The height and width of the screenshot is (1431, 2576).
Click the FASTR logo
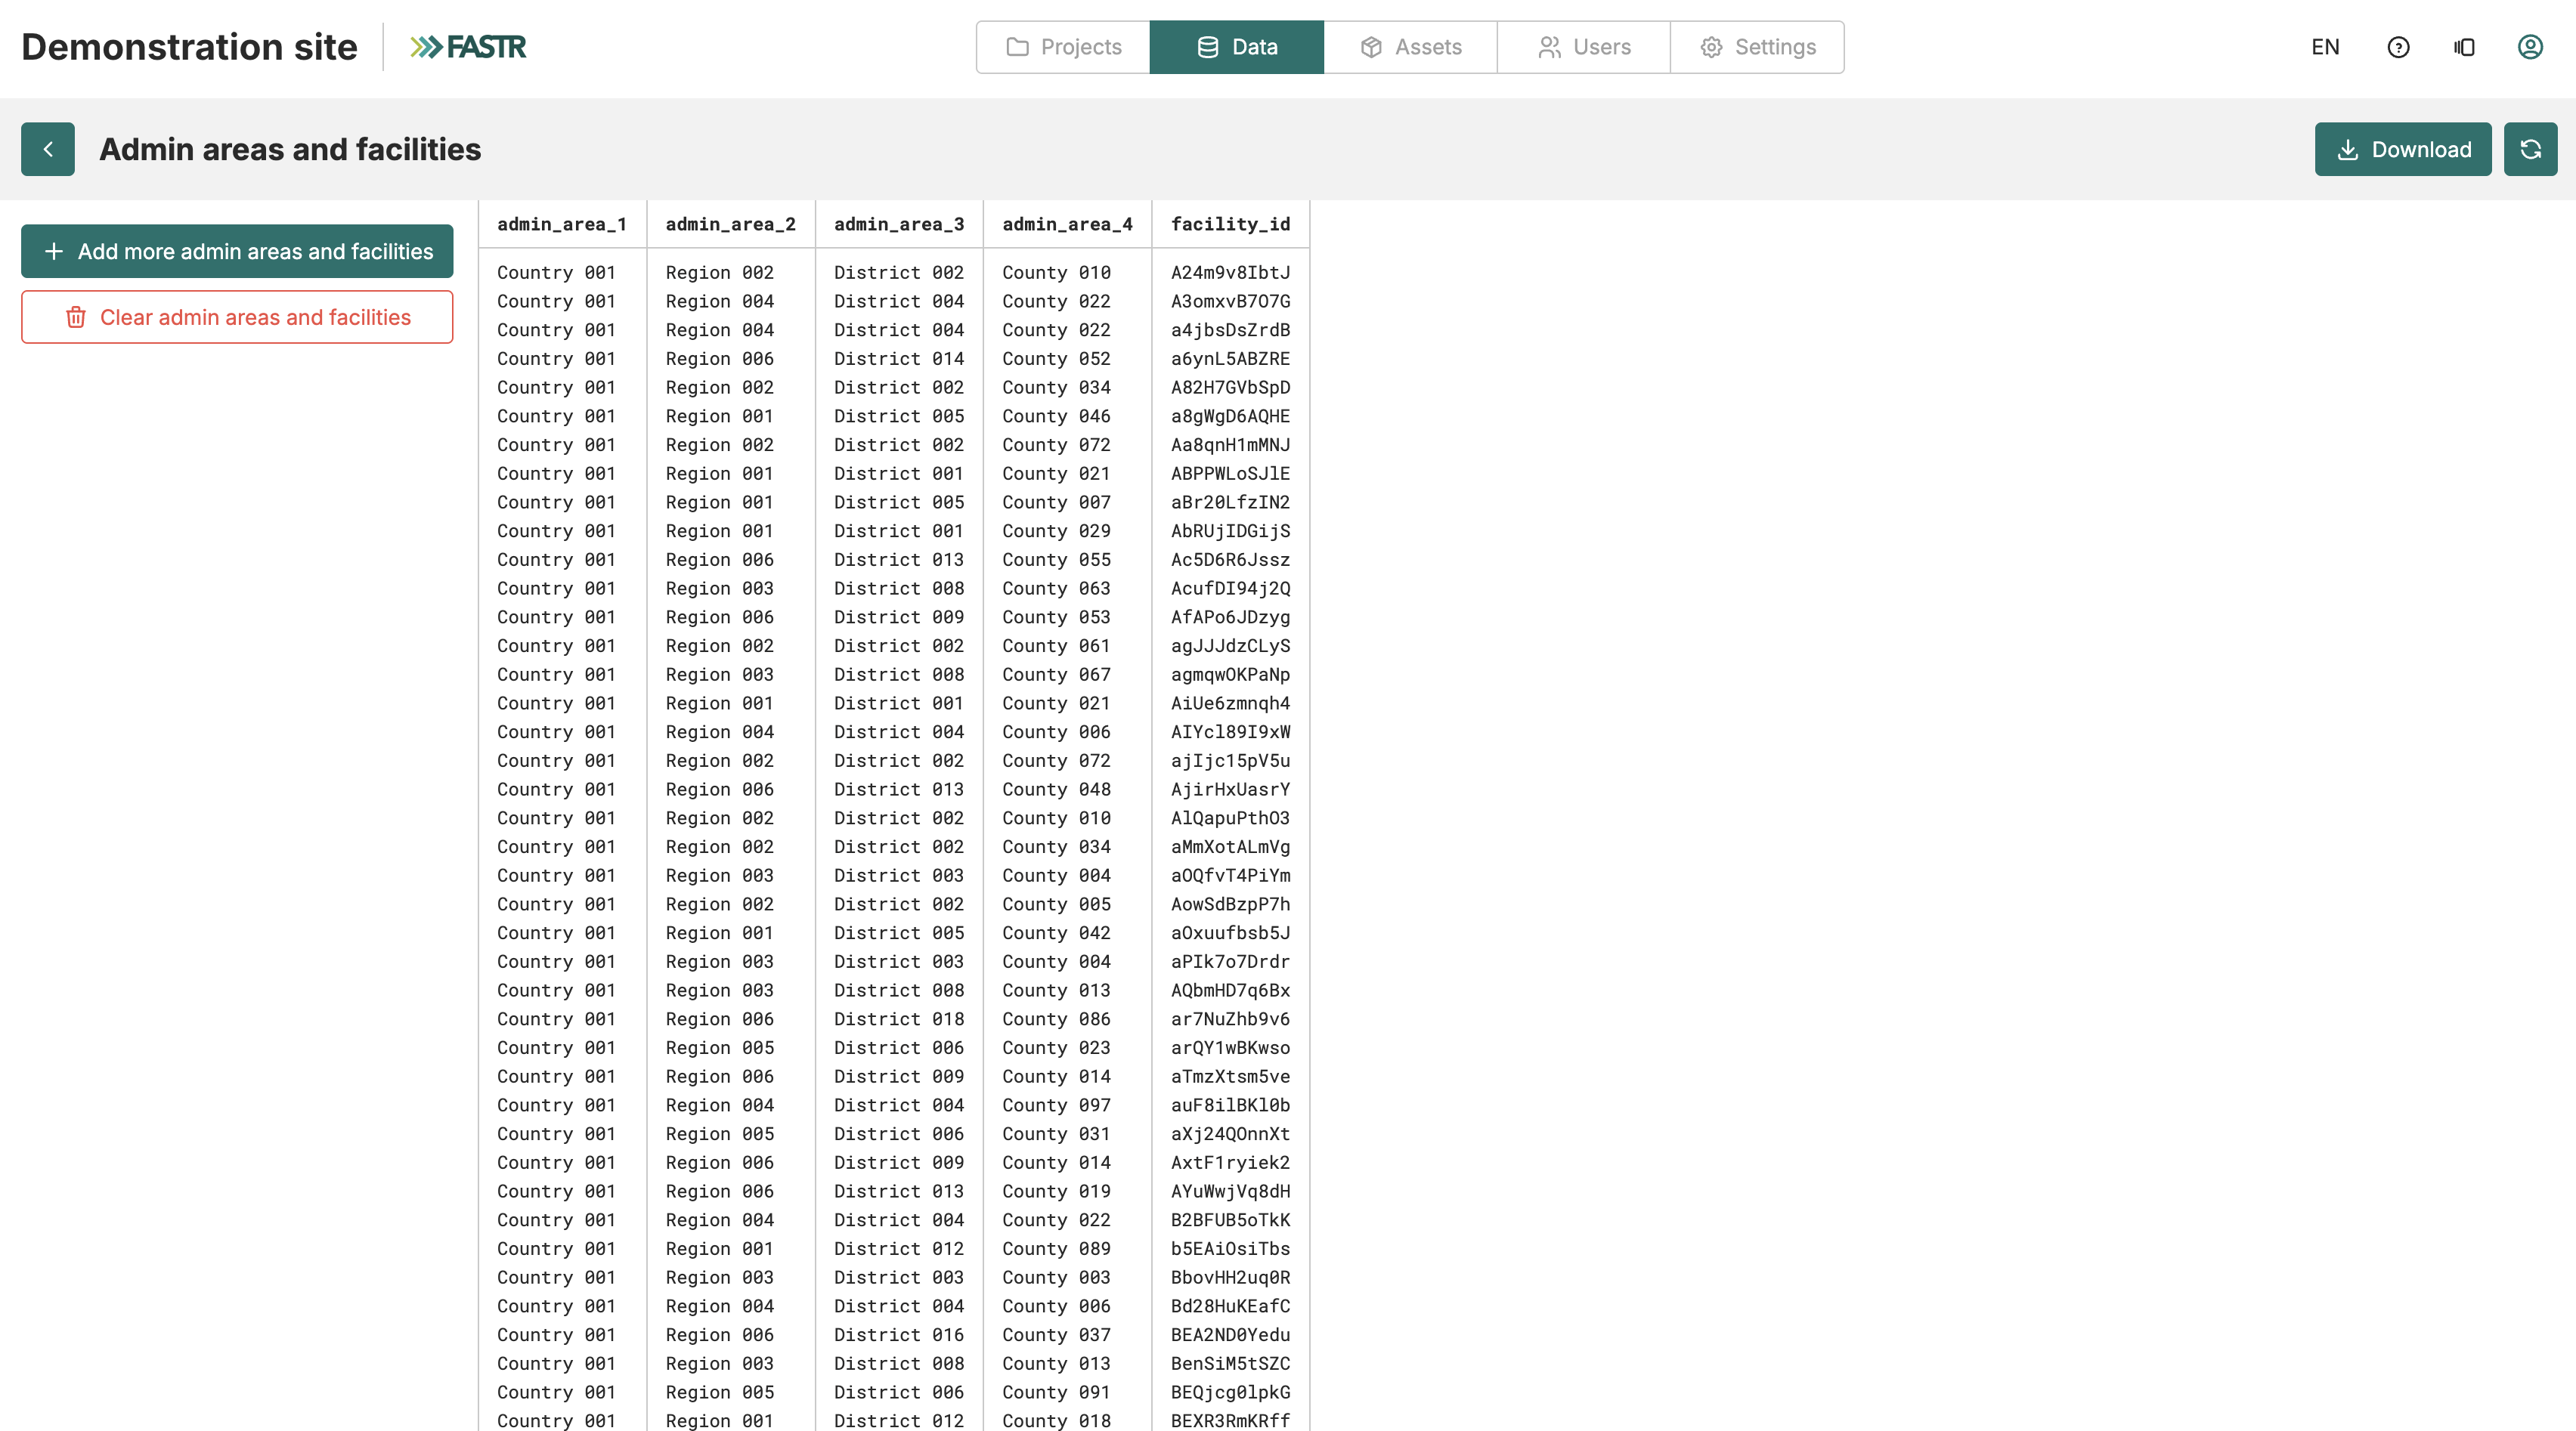[x=468, y=47]
